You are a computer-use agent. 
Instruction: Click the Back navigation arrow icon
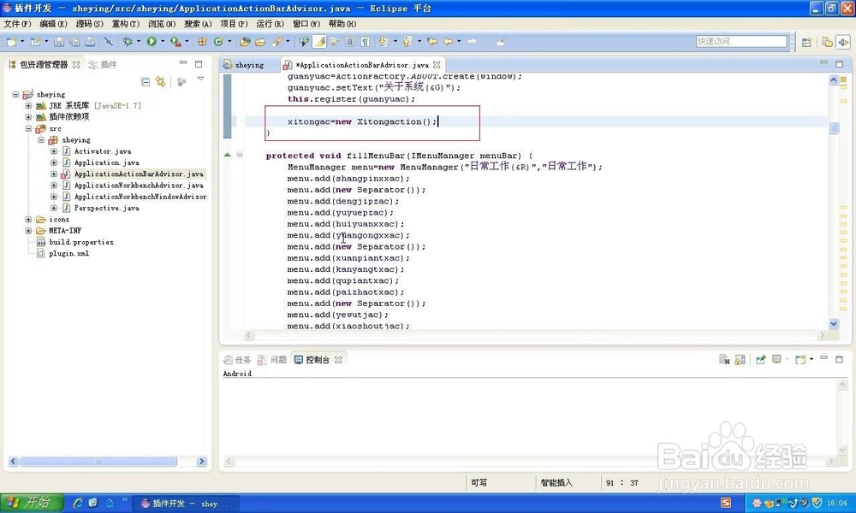click(x=449, y=41)
